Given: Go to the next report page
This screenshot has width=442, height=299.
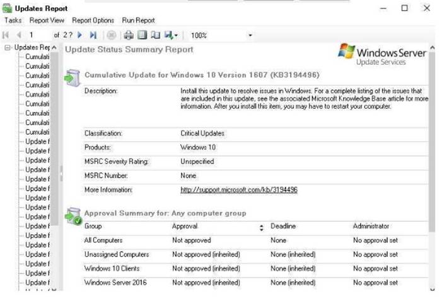Looking at the screenshot, I should [80, 35].
